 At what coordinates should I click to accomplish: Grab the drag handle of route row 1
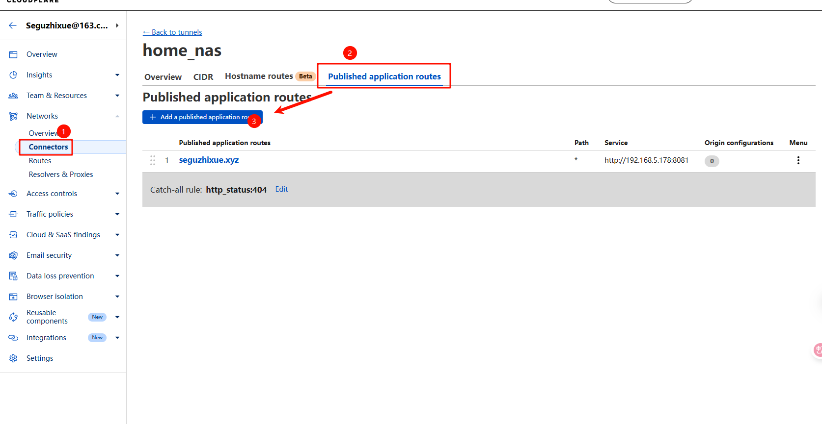tap(153, 160)
